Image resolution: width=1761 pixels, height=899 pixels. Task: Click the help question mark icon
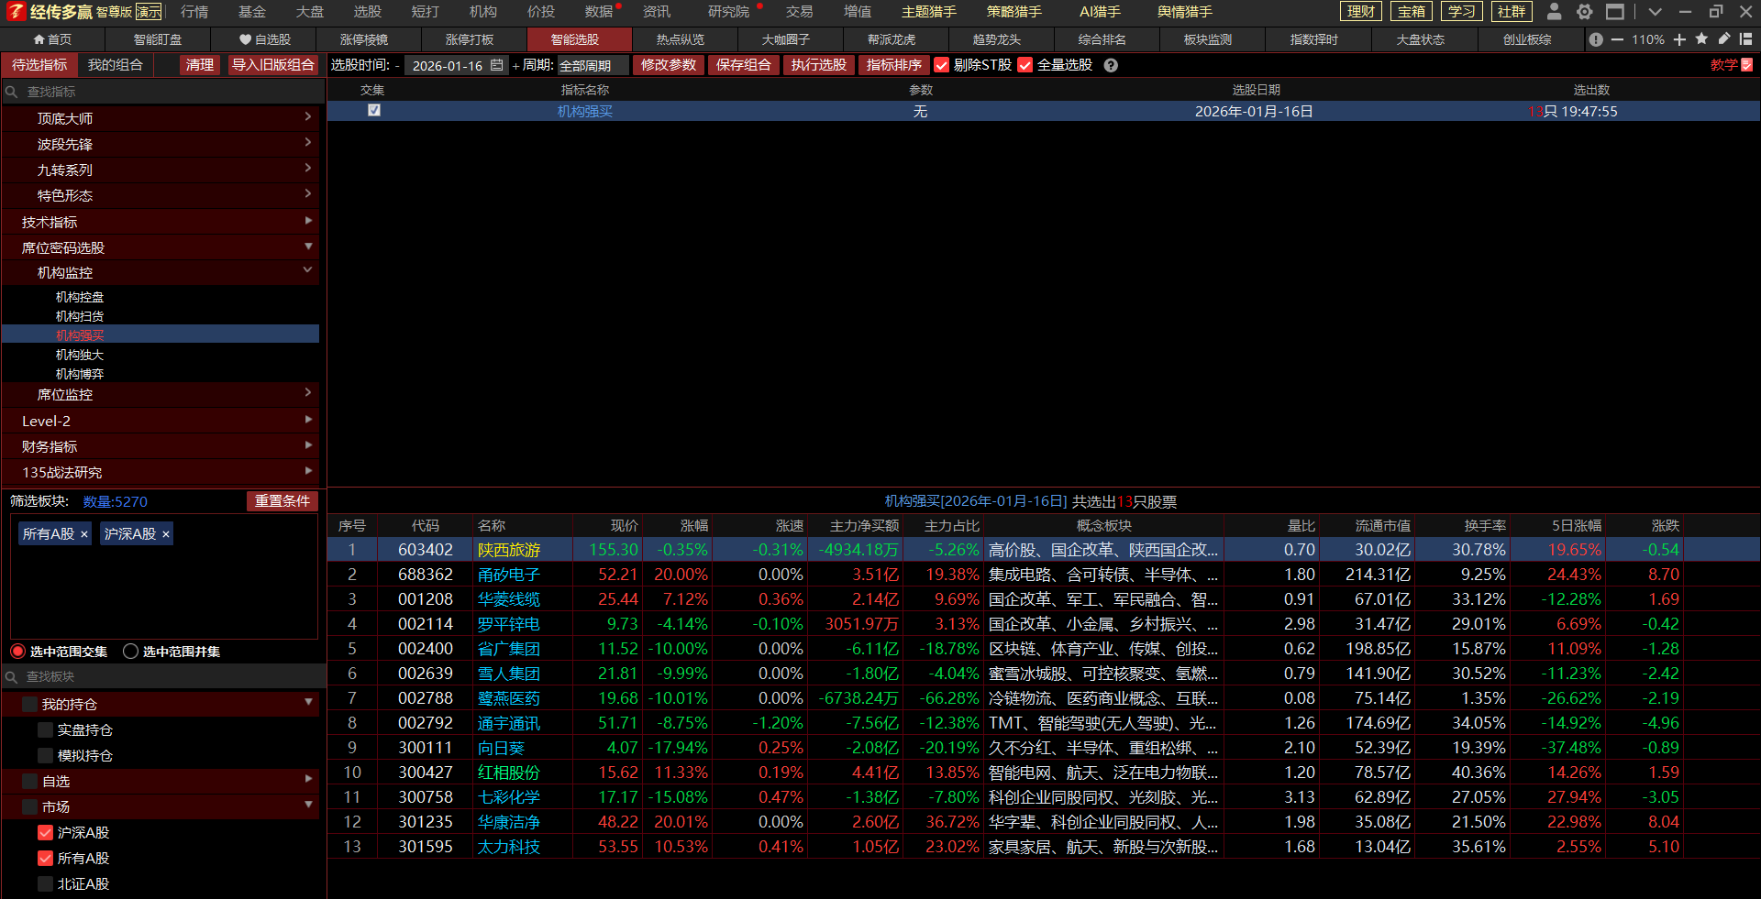coord(1111,65)
